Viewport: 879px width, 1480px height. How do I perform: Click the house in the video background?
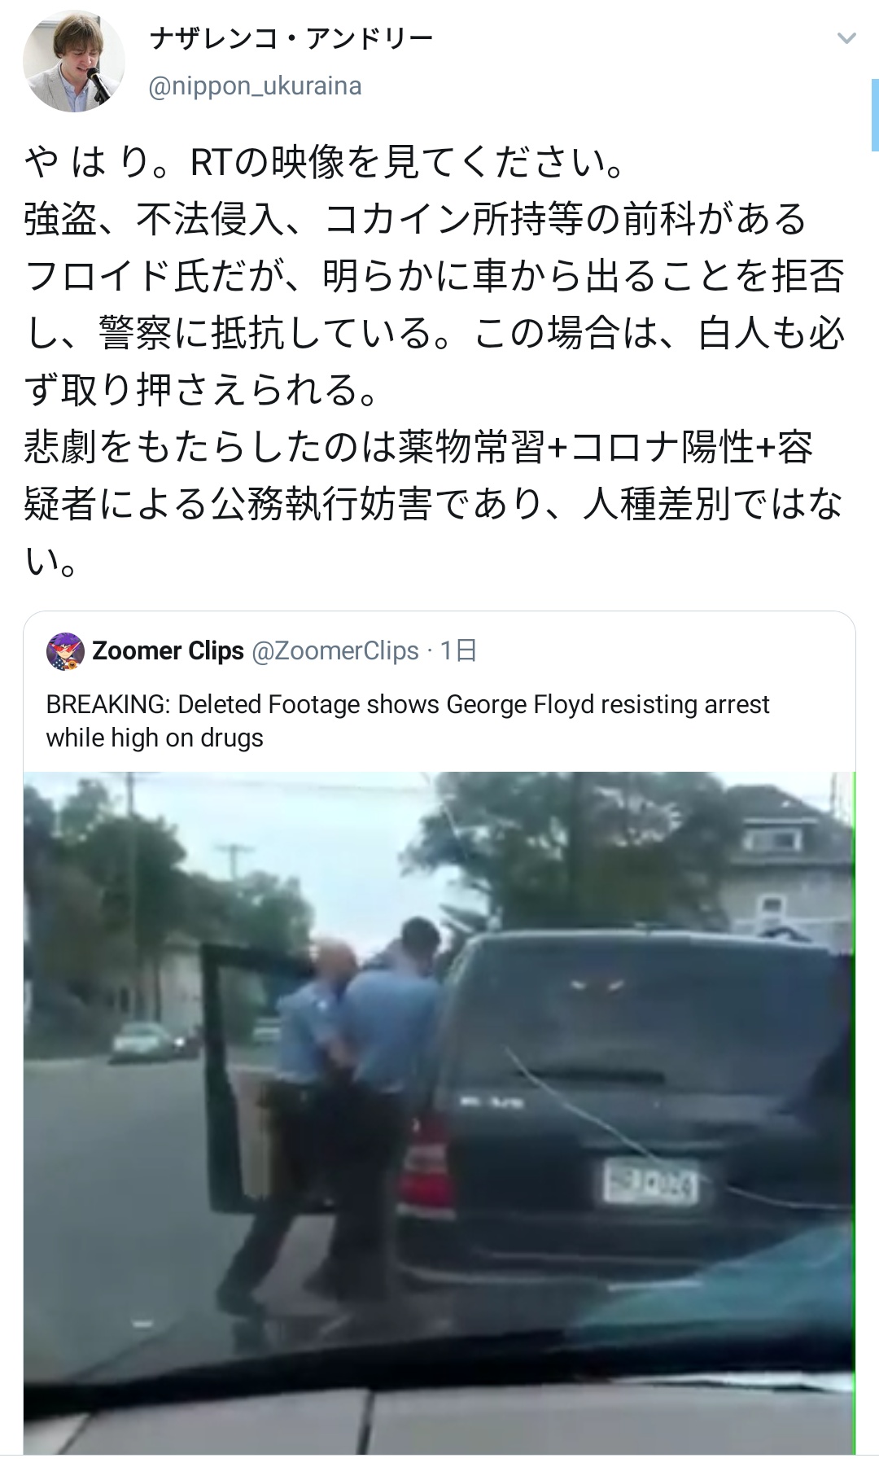[789, 863]
